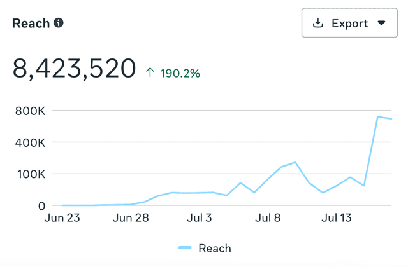Image resolution: width=408 pixels, height=267 pixels.
Task: Select the Jul 13 axis label
Action: pos(337,219)
